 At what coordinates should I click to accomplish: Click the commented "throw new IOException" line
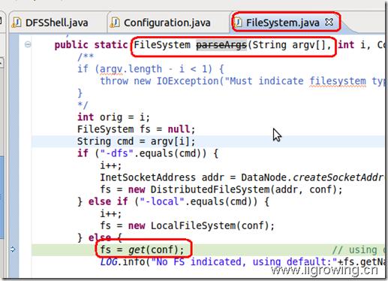click(x=242, y=81)
